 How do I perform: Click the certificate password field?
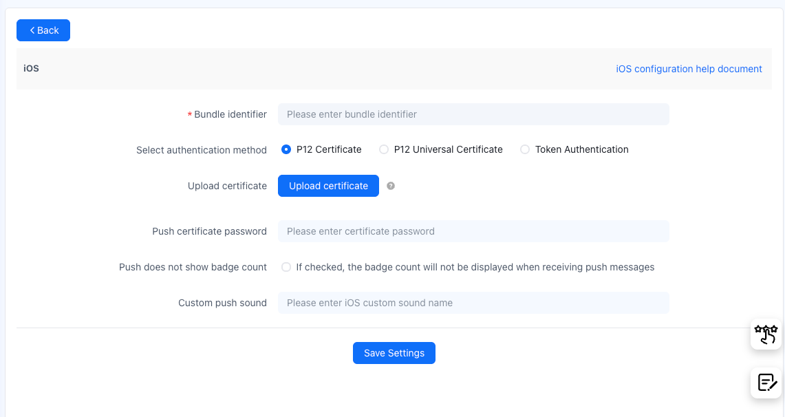click(473, 231)
